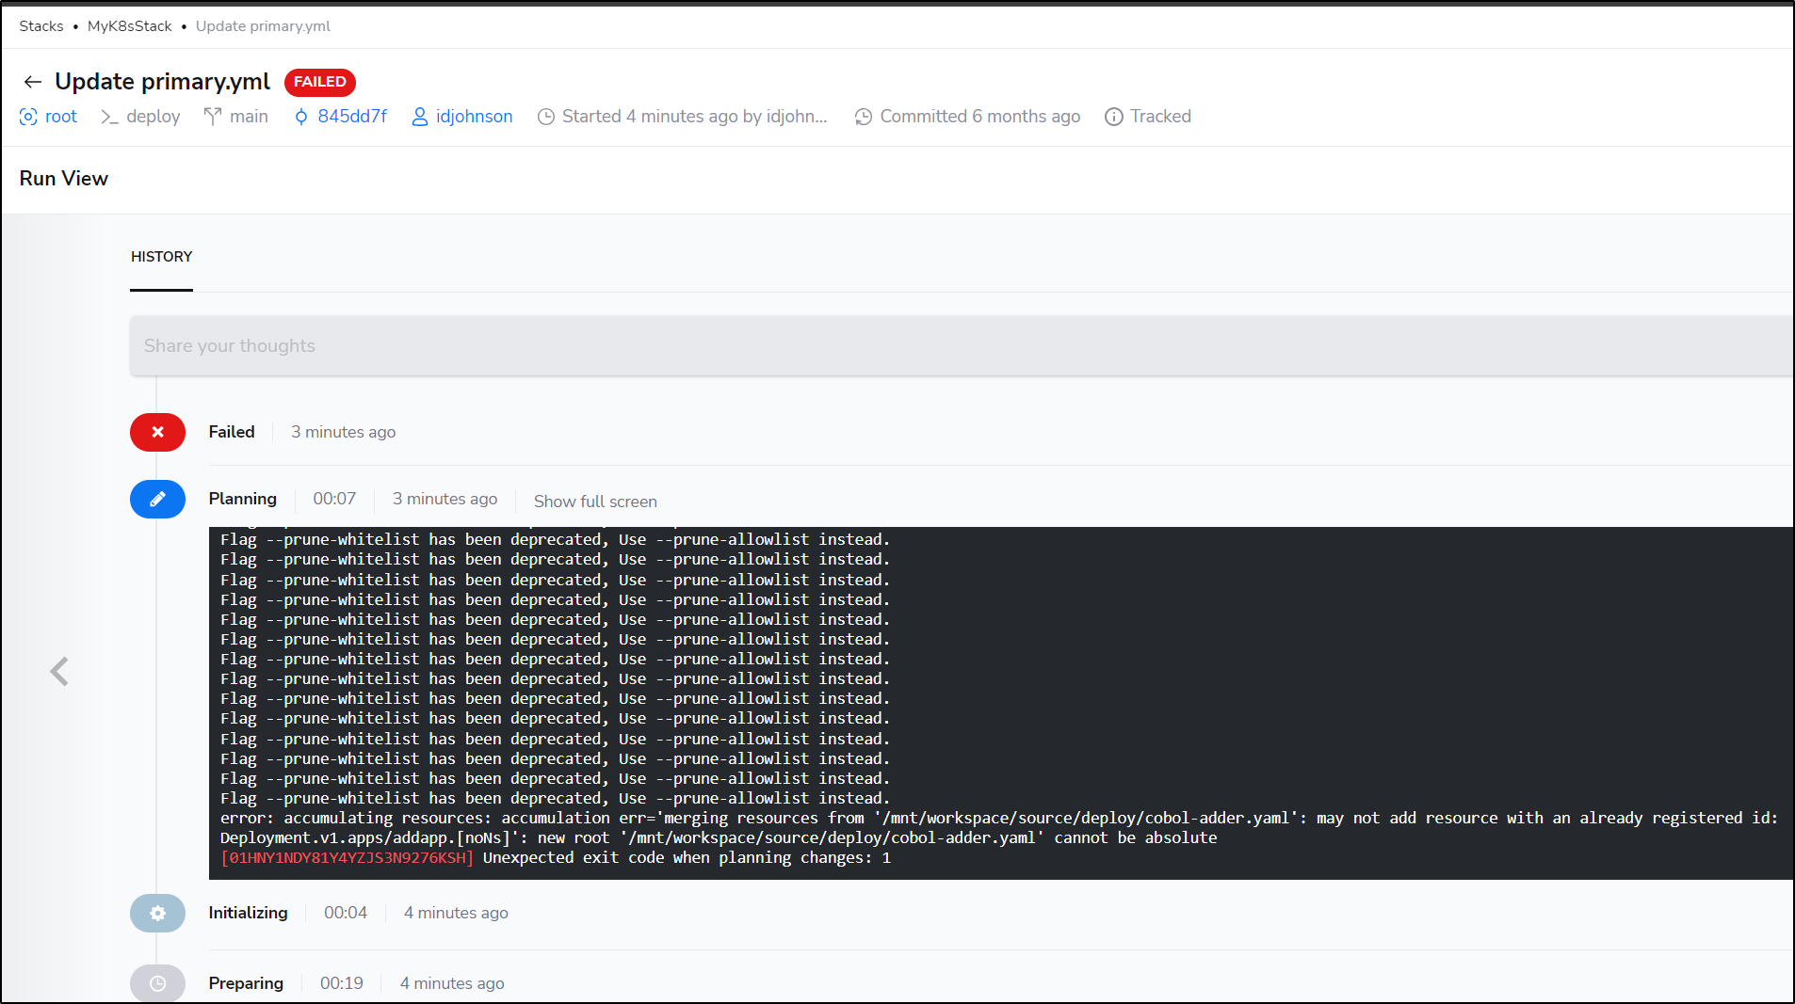Click the FAILED status badge
The width and height of the screenshot is (1795, 1004).
pyautogui.click(x=320, y=82)
